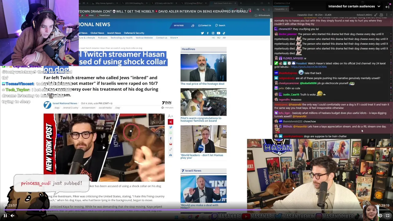The width and height of the screenshot is (393, 221).
Task: Exit fullscreen using the bottom-right player icon
Action: coord(387,216)
